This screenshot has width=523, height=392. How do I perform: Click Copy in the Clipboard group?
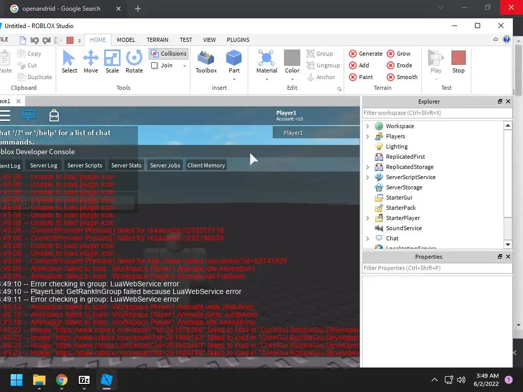click(29, 54)
